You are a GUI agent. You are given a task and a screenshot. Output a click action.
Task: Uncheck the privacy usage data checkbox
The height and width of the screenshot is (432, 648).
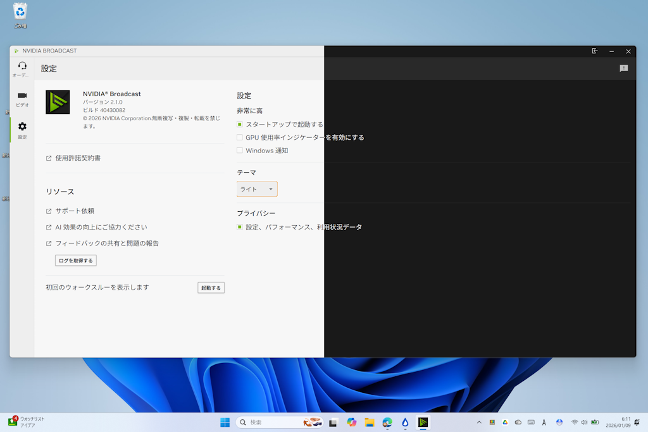pyautogui.click(x=239, y=226)
